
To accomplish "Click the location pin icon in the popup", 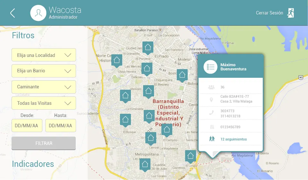I will [x=211, y=100].
